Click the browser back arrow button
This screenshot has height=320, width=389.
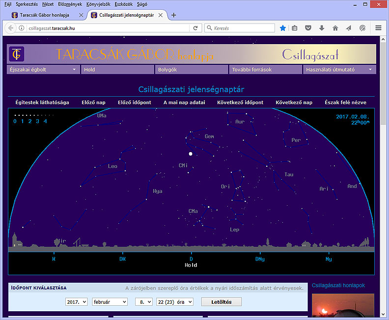tap(10, 28)
